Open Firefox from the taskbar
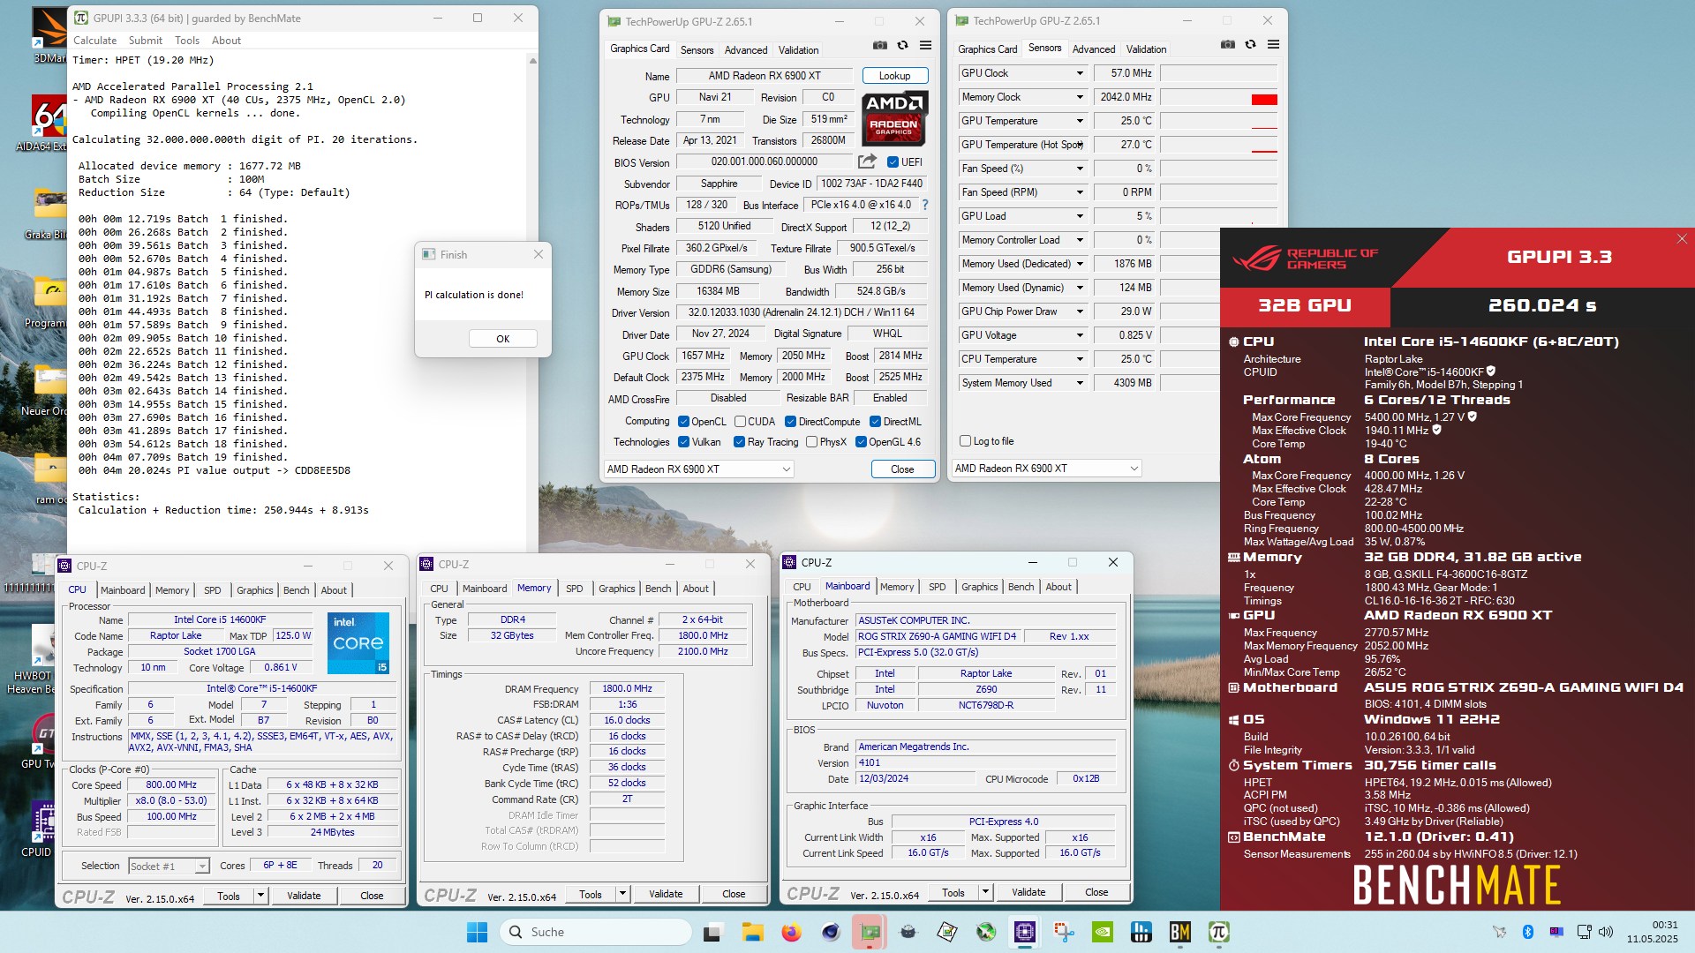This screenshot has width=1695, height=953. coord(791,932)
